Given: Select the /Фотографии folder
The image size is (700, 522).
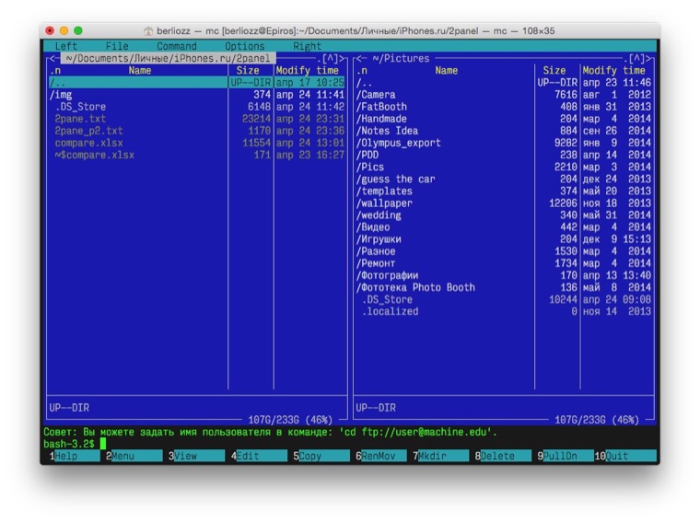Looking at the screenshot, I should [504, 275].
